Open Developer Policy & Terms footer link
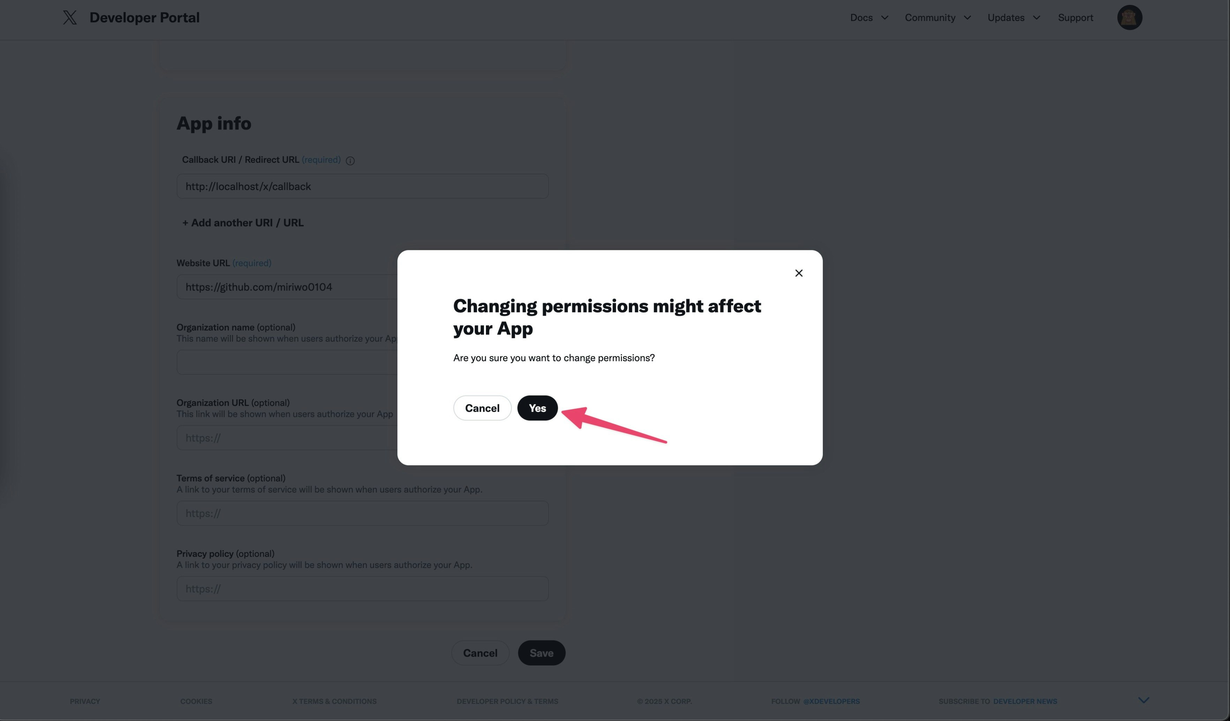This screenshot has width=1230, height=721. (x=507, y=701)
